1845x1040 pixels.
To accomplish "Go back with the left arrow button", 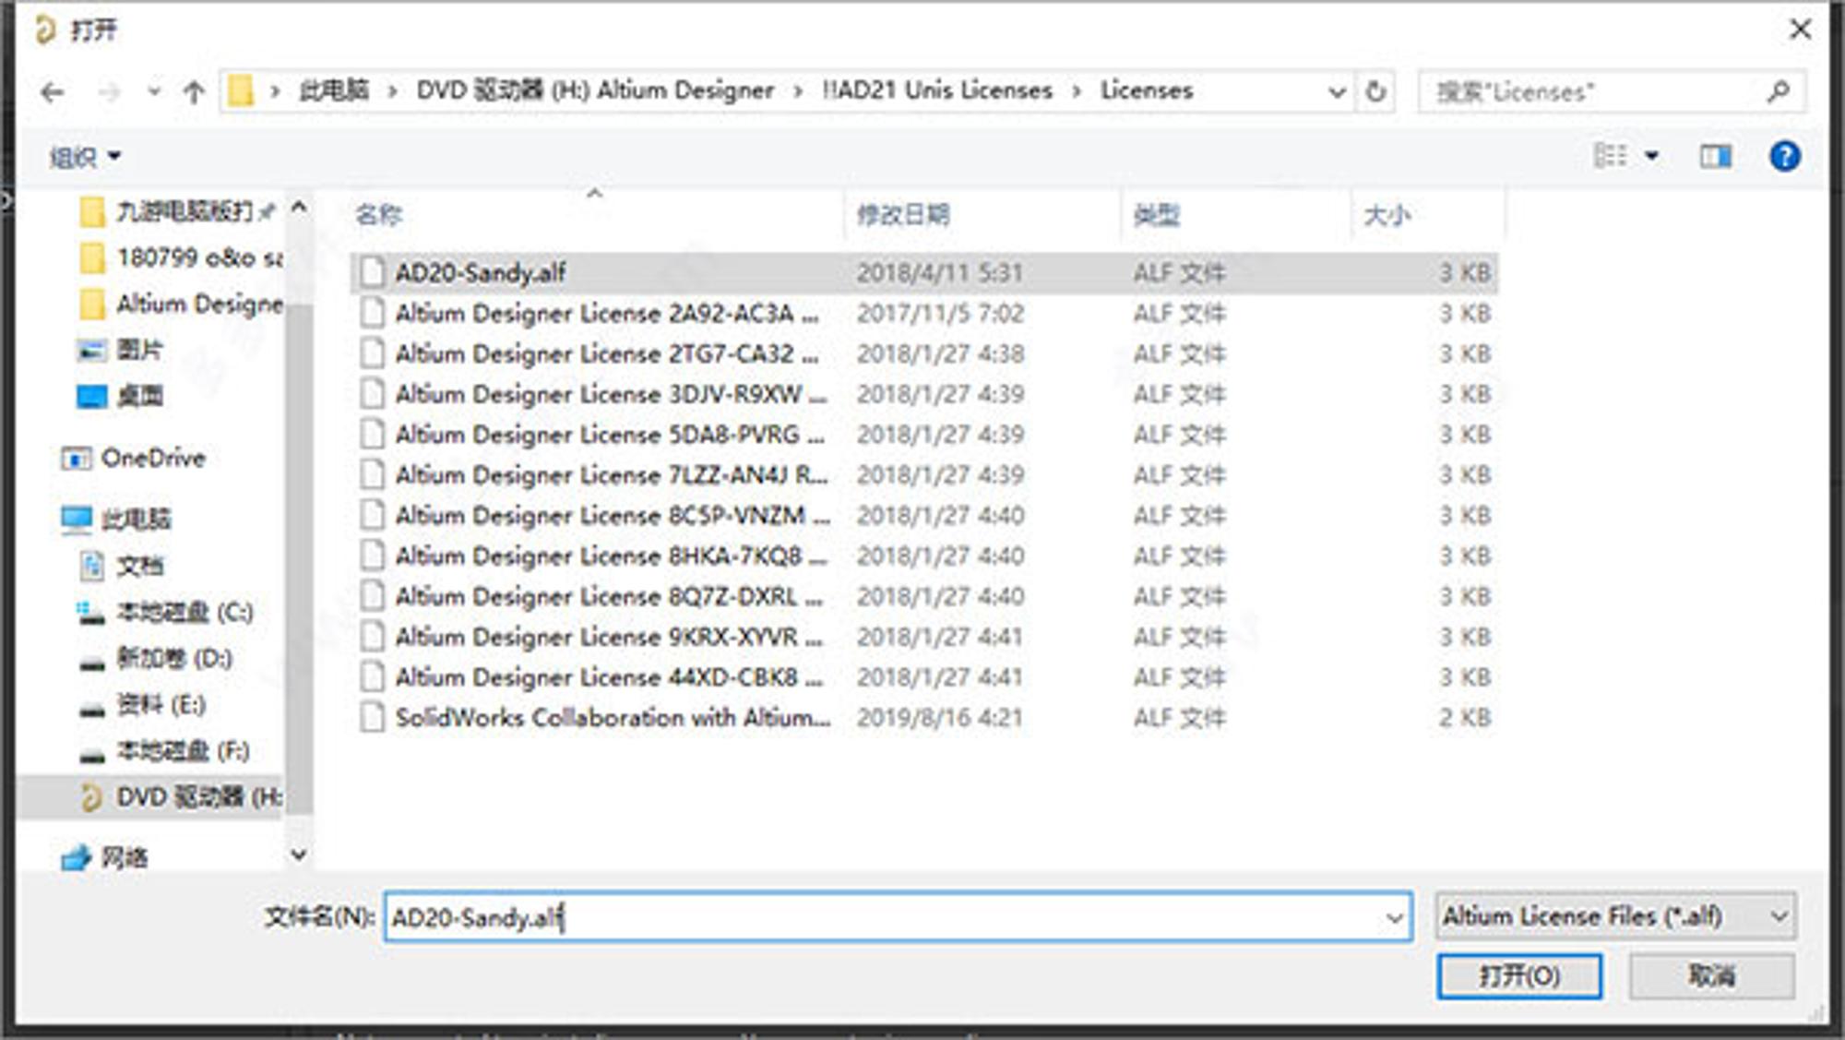I will (53, 91).
